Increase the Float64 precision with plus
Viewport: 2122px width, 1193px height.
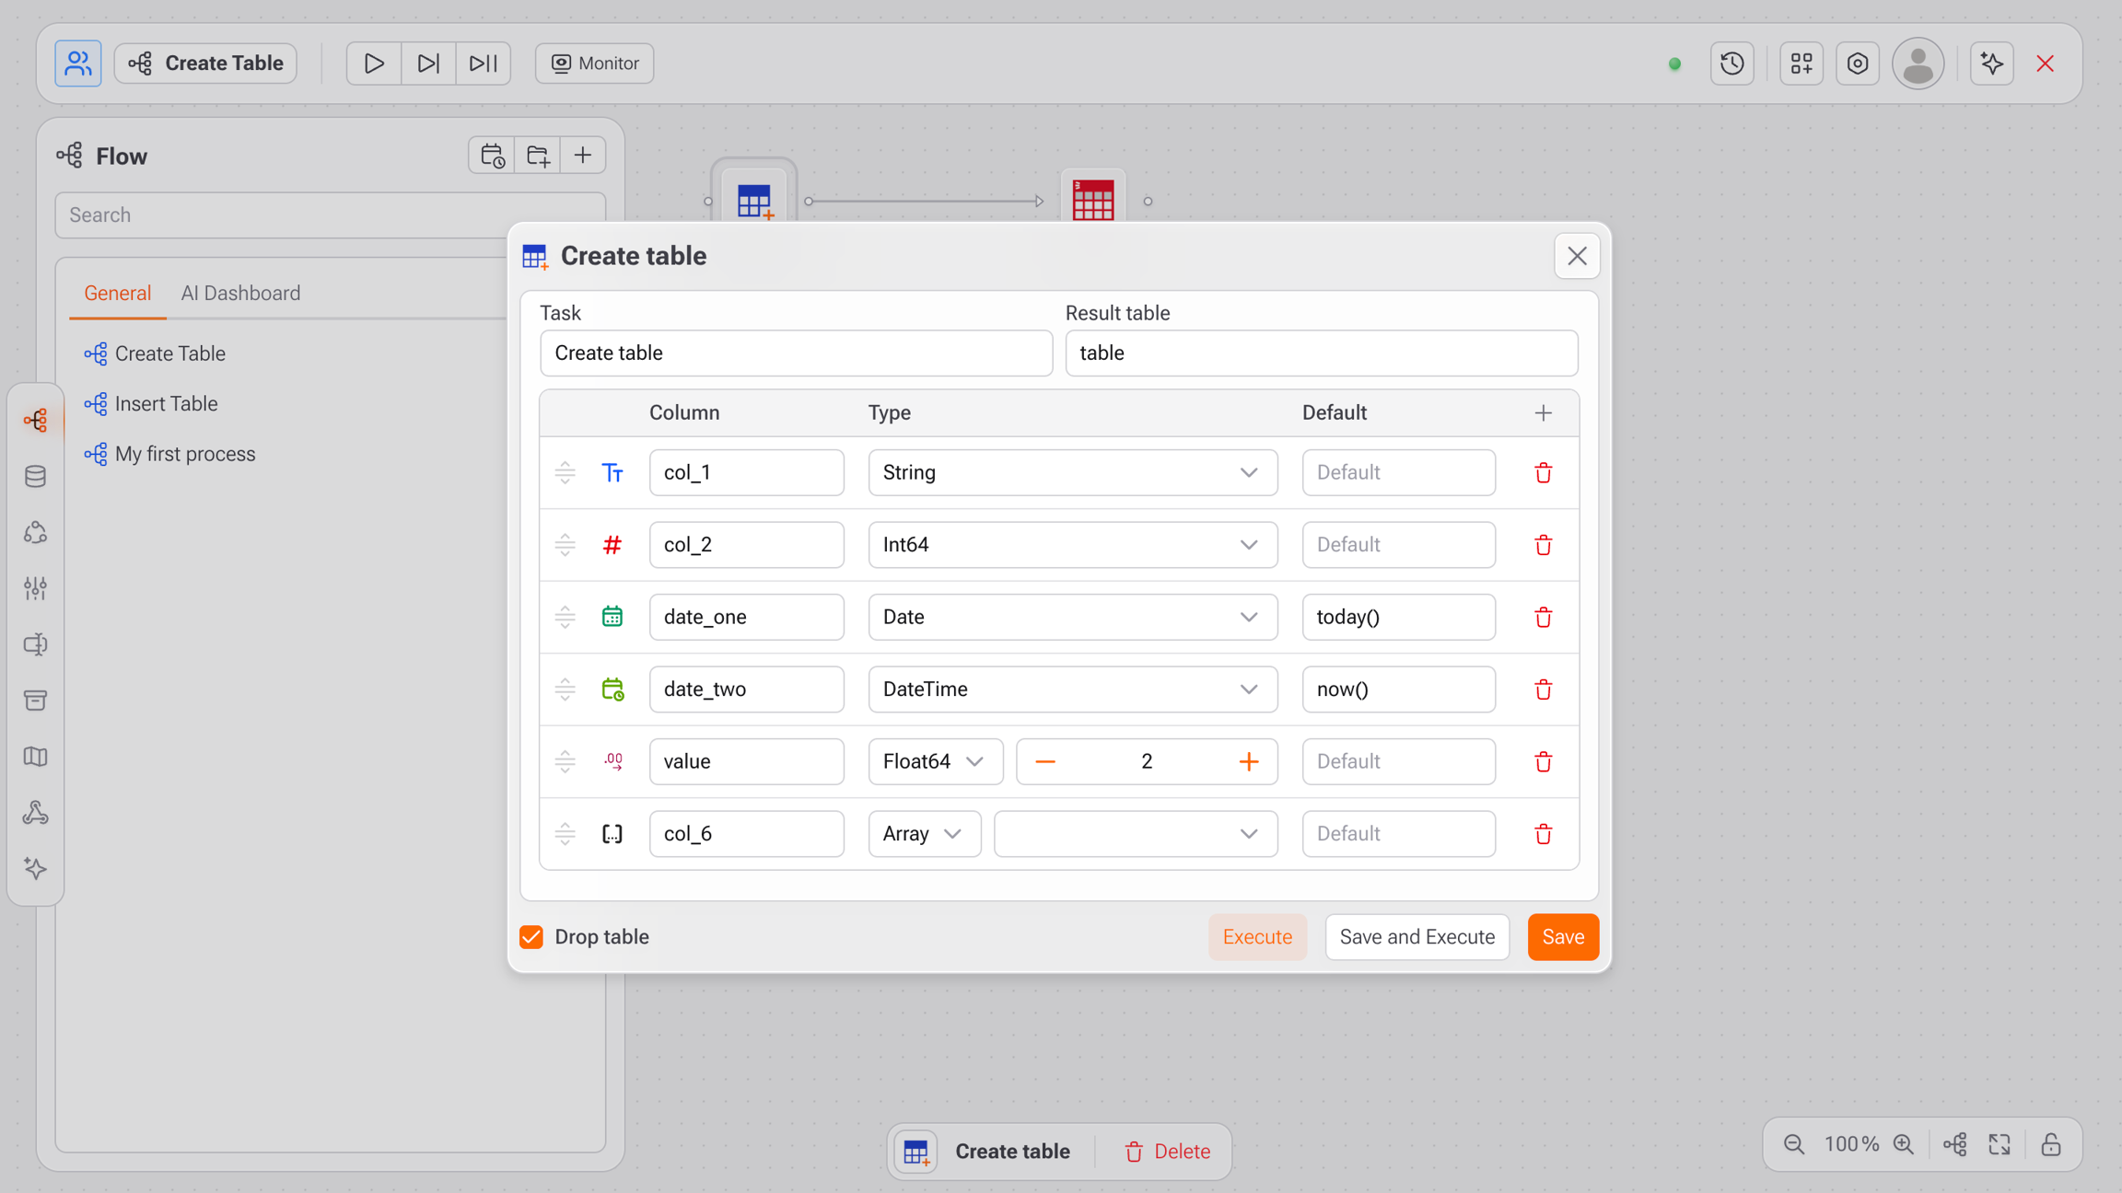pos(1248,762)
